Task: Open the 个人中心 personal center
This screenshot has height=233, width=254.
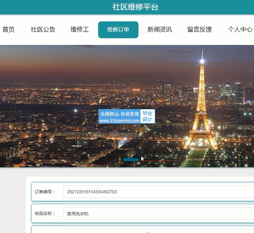Action: point(240,29)
